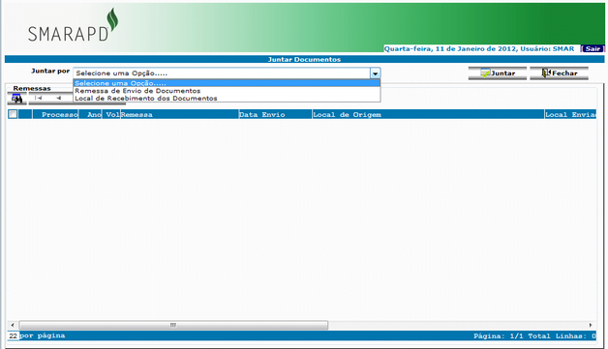Go to previous page navigation arrow

[x=58, y=98]
